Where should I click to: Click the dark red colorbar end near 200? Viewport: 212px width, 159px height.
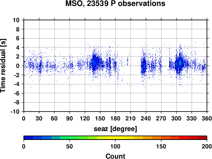(x=202, y=138)
